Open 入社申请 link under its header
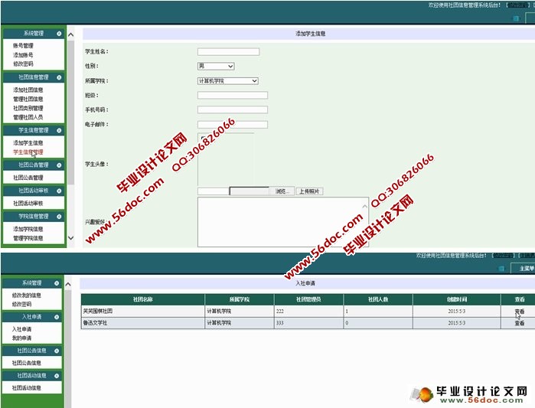535x408 pixels. pyautogui.click(x=22, y=329)
